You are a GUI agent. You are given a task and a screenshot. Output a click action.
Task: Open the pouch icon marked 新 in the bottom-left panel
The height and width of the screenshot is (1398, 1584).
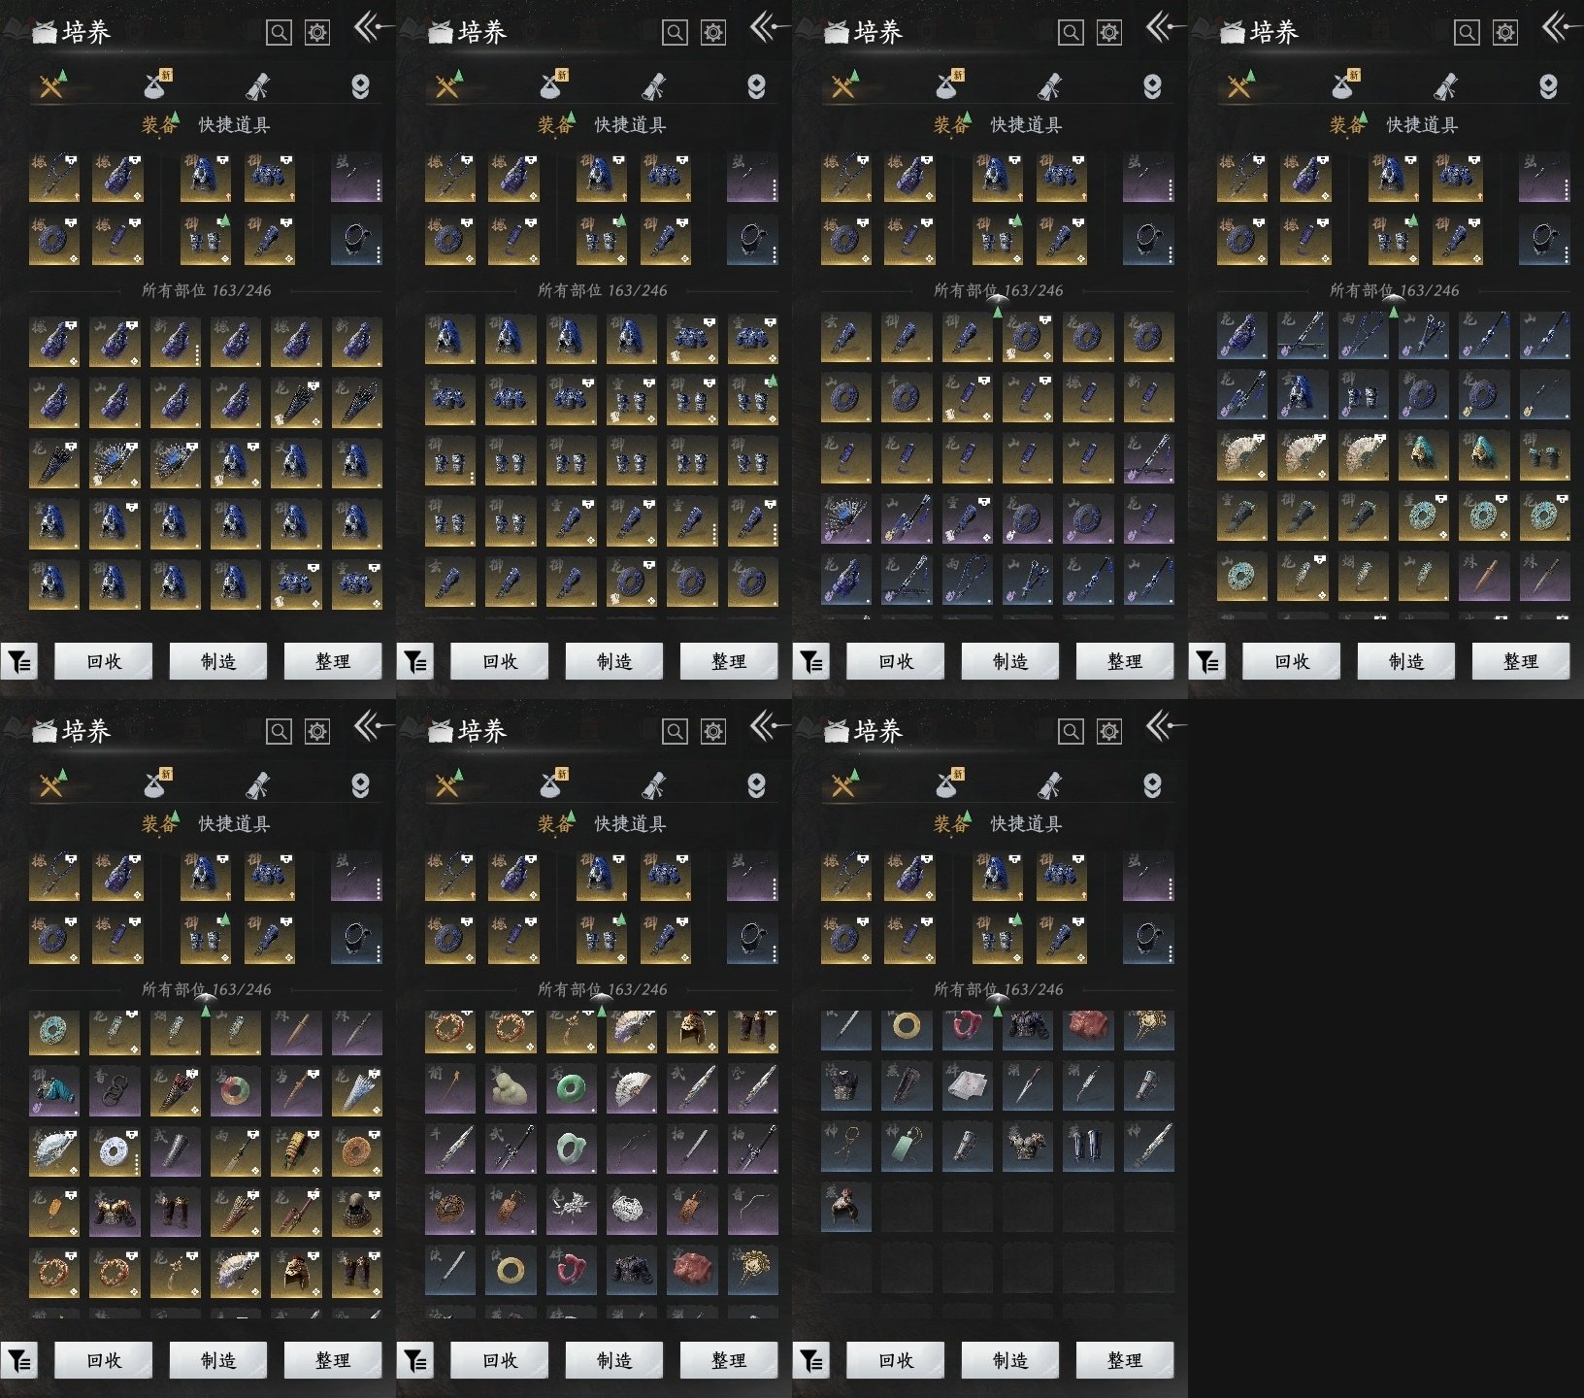[156, 785]
